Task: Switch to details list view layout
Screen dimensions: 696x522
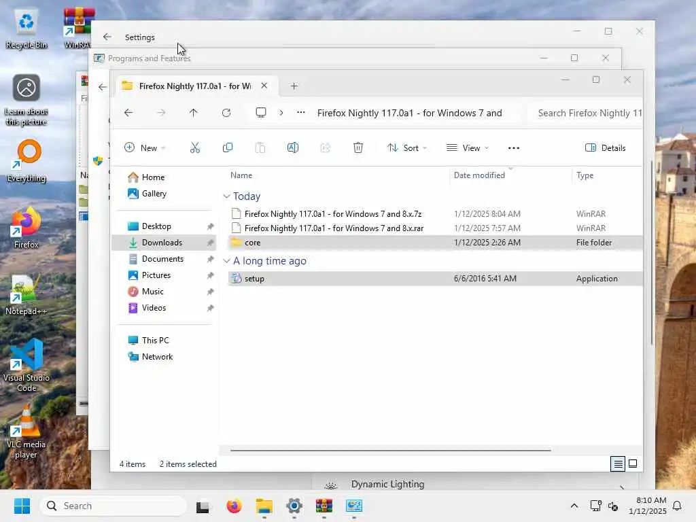Action: [x=617, y=464]
